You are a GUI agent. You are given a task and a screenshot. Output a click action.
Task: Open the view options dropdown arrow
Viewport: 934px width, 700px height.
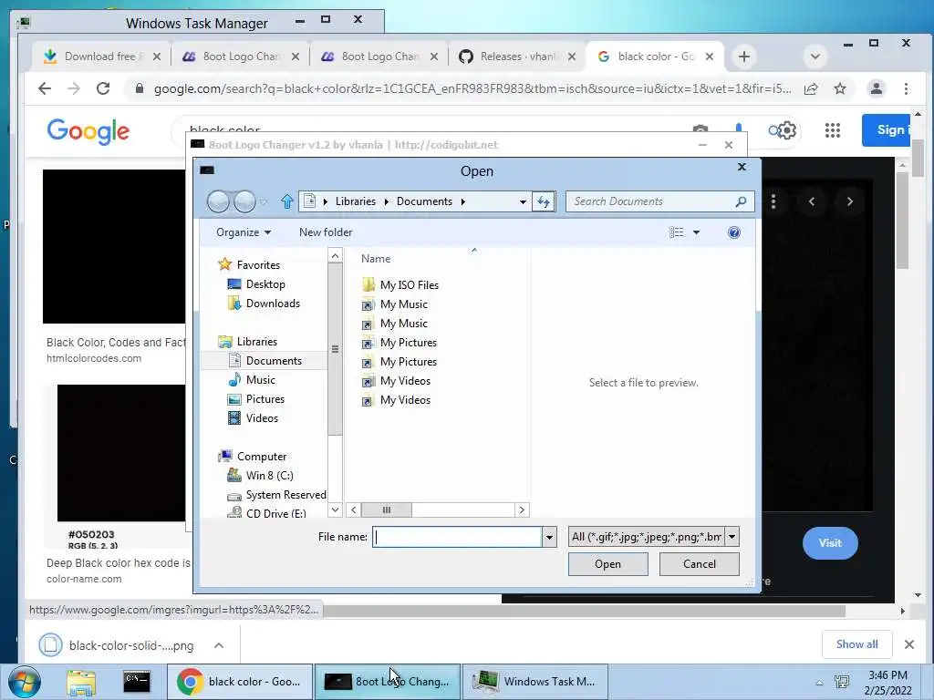(696, 232)
